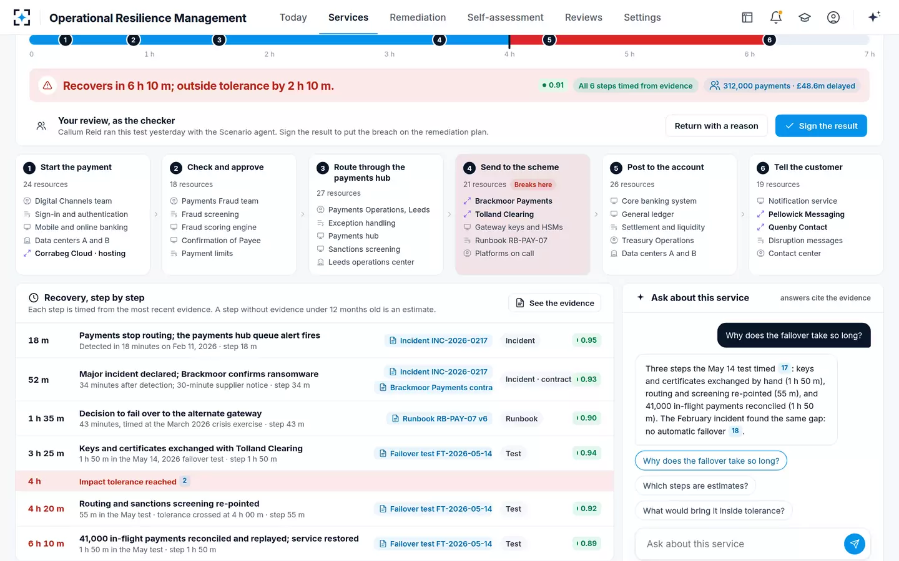Select timeline marker 4 on recovery bar
This screenshot has height=561, width=899.
pos(440,40)
